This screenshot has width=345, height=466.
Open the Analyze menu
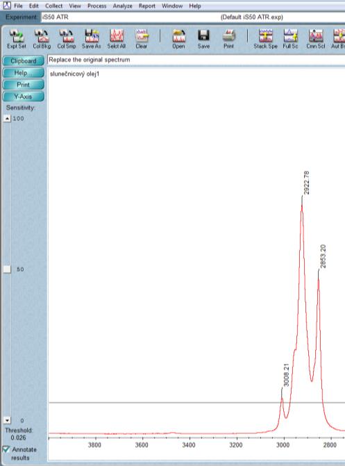[122, 6]
